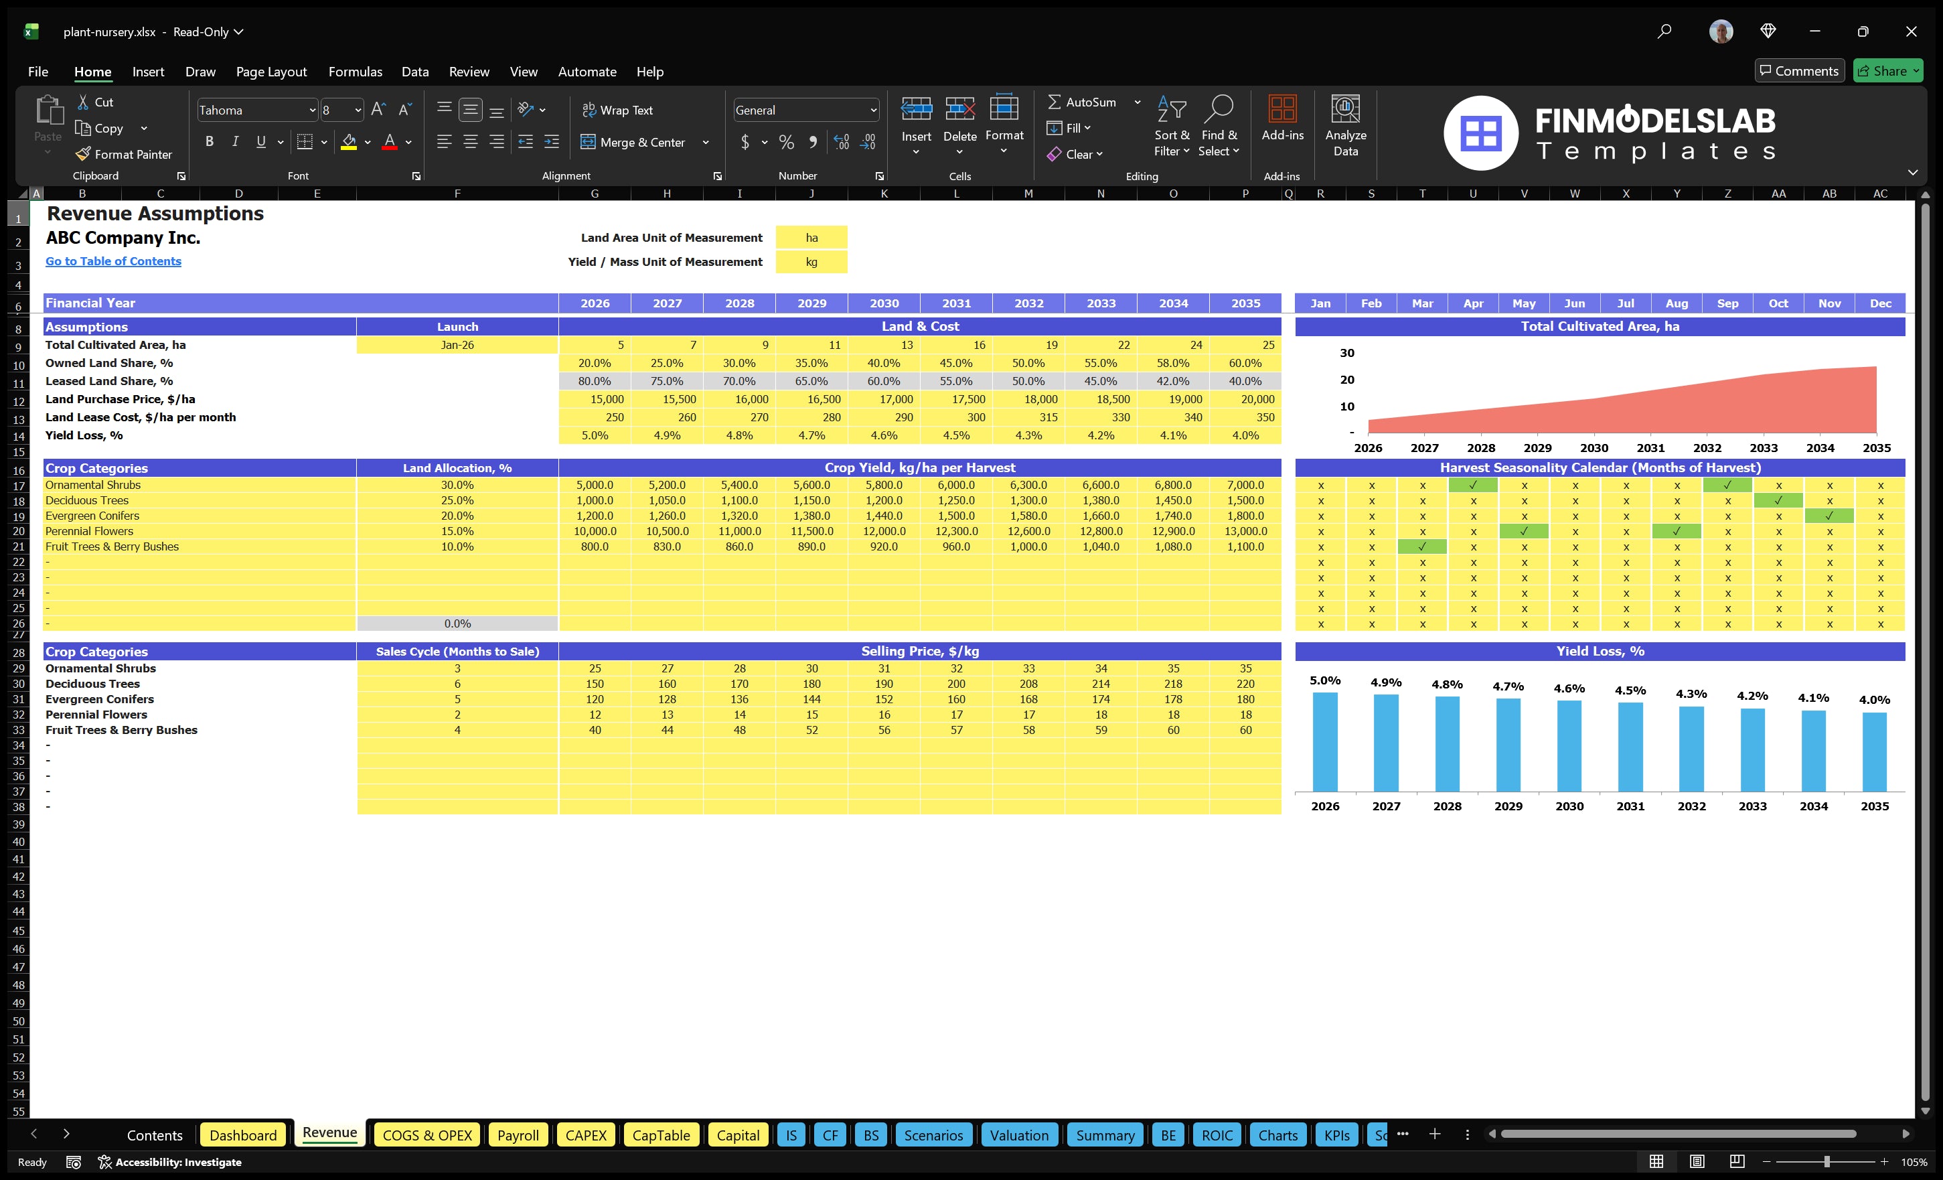The image size is (1943, 1180).
Task: Expand the Fill Color dropdown arrow
Action: pyautogui.click(x=367, y=143)
